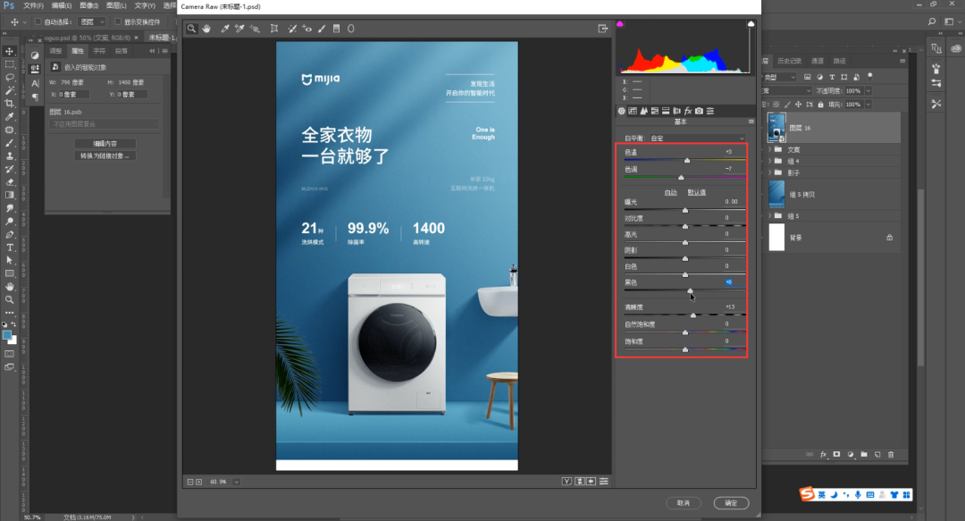Screen dimensions: 965x521
Task: Expand the 影子 layer group
Action: click(769, 173)
